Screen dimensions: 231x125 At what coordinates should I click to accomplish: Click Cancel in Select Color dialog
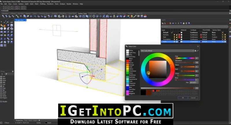tap(193, 98)
